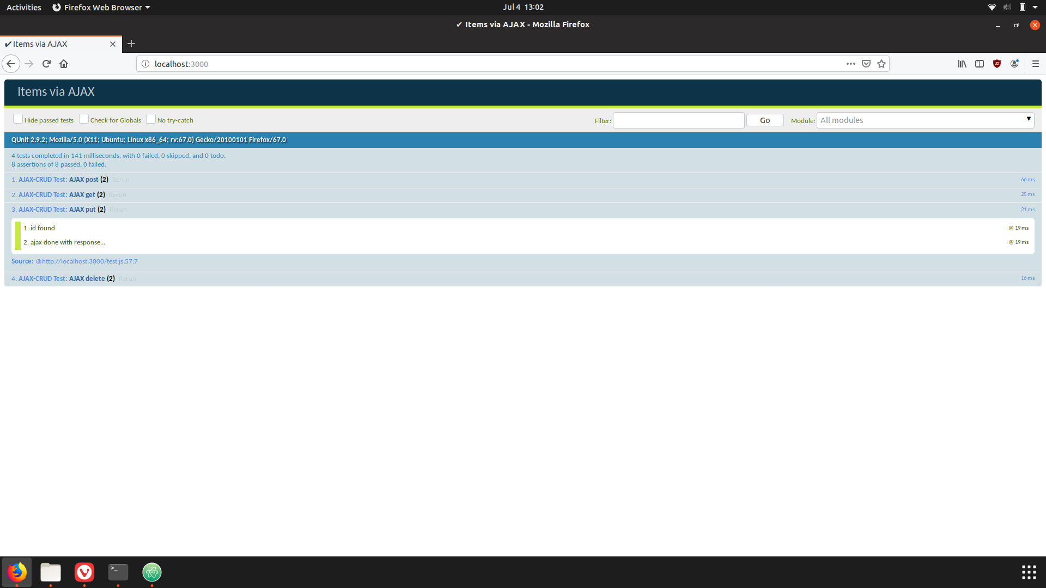Save page to Pocket icon
This screenshot has width=1046, height=588.
pyautogui.click(x=866, y=64)
